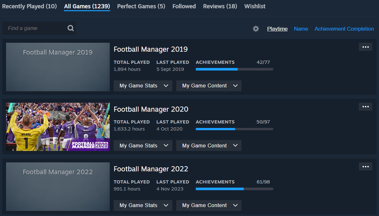
Task: Click Football Manager 2022 placeholder thumbnail
Action: pos(58,187)
